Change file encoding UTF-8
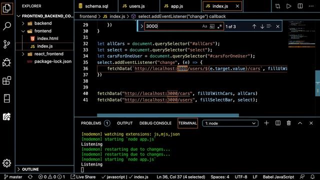The height and width of the screenshot is (180, 320). [x=241, y=177]
